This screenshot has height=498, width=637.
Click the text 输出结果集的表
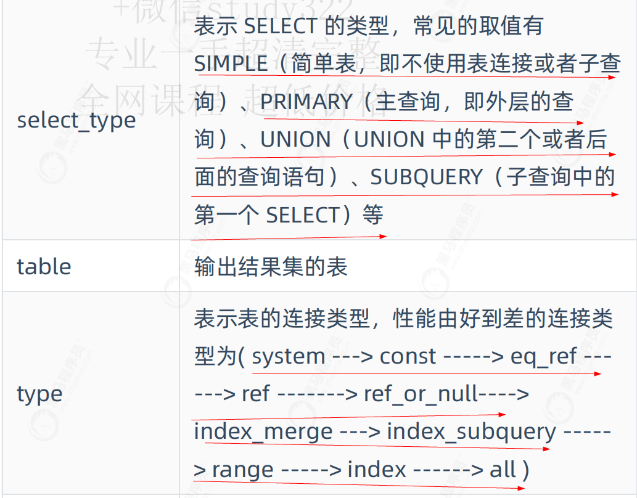pos(271,266)
